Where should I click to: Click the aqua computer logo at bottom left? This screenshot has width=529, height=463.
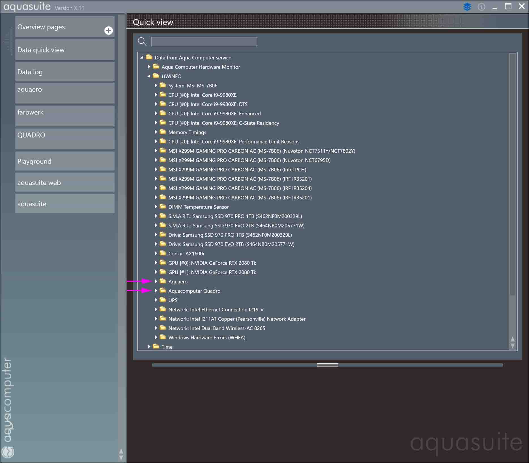click(8, 452)
